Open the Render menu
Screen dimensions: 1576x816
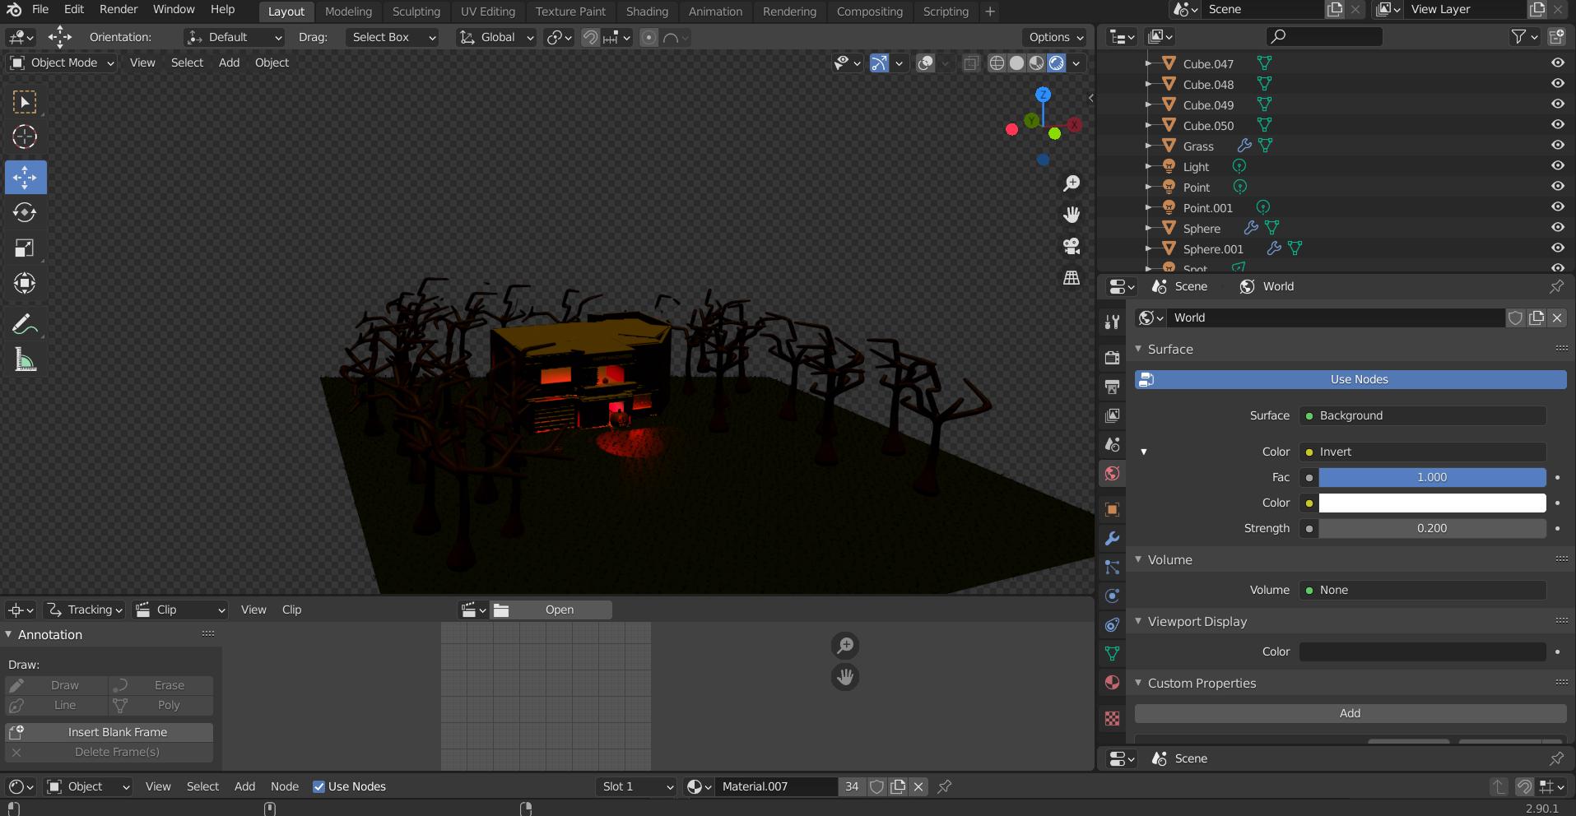coord(119,10)
